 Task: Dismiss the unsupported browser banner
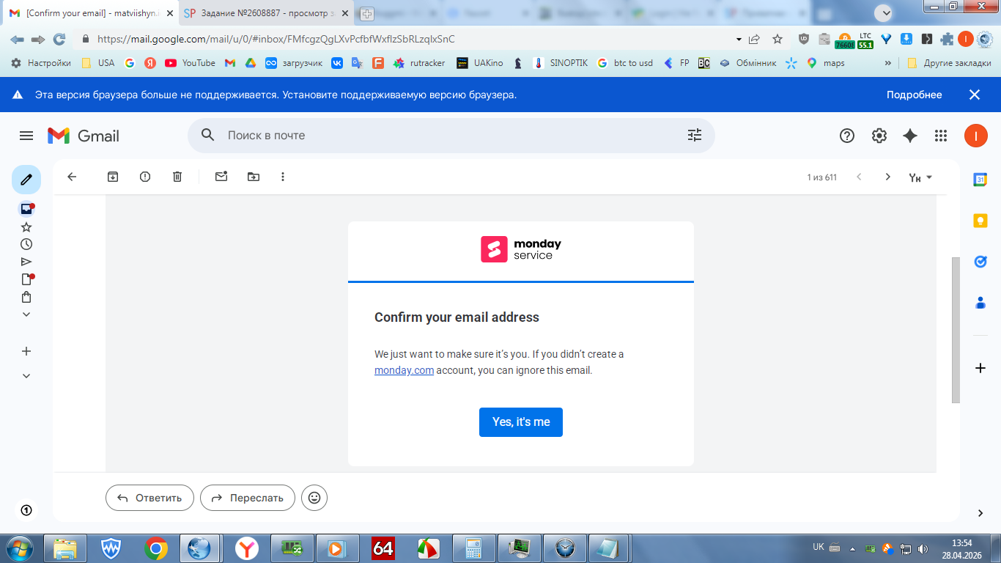point(975,95)
